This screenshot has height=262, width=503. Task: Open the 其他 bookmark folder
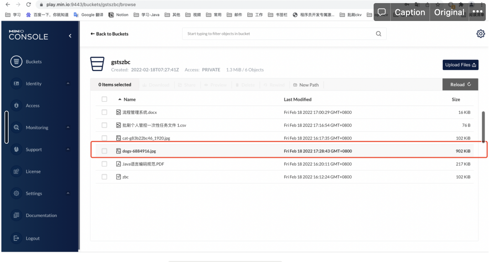coord(172,15)
